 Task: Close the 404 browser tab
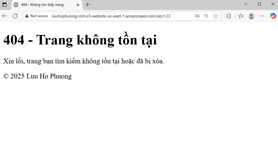click(78, 5)
